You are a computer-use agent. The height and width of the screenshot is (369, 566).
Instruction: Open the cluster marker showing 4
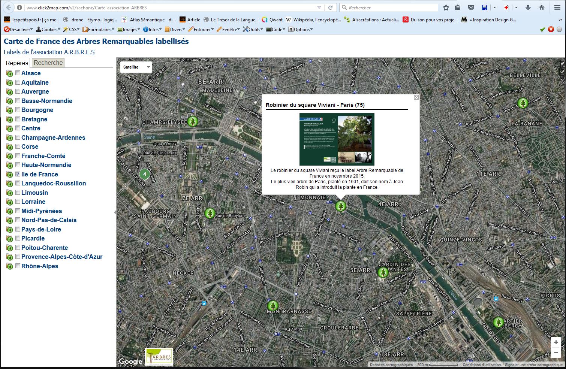coord(145,174)
